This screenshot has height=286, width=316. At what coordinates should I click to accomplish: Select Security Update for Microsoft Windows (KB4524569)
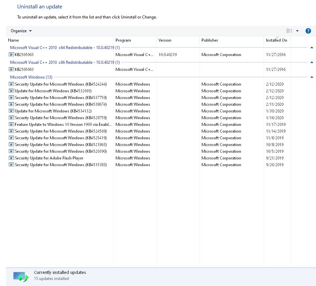pos(61,131)
